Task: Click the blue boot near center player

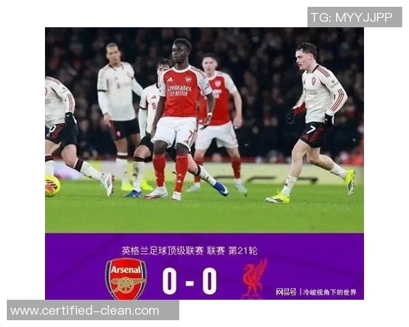Action: [221, 188]
